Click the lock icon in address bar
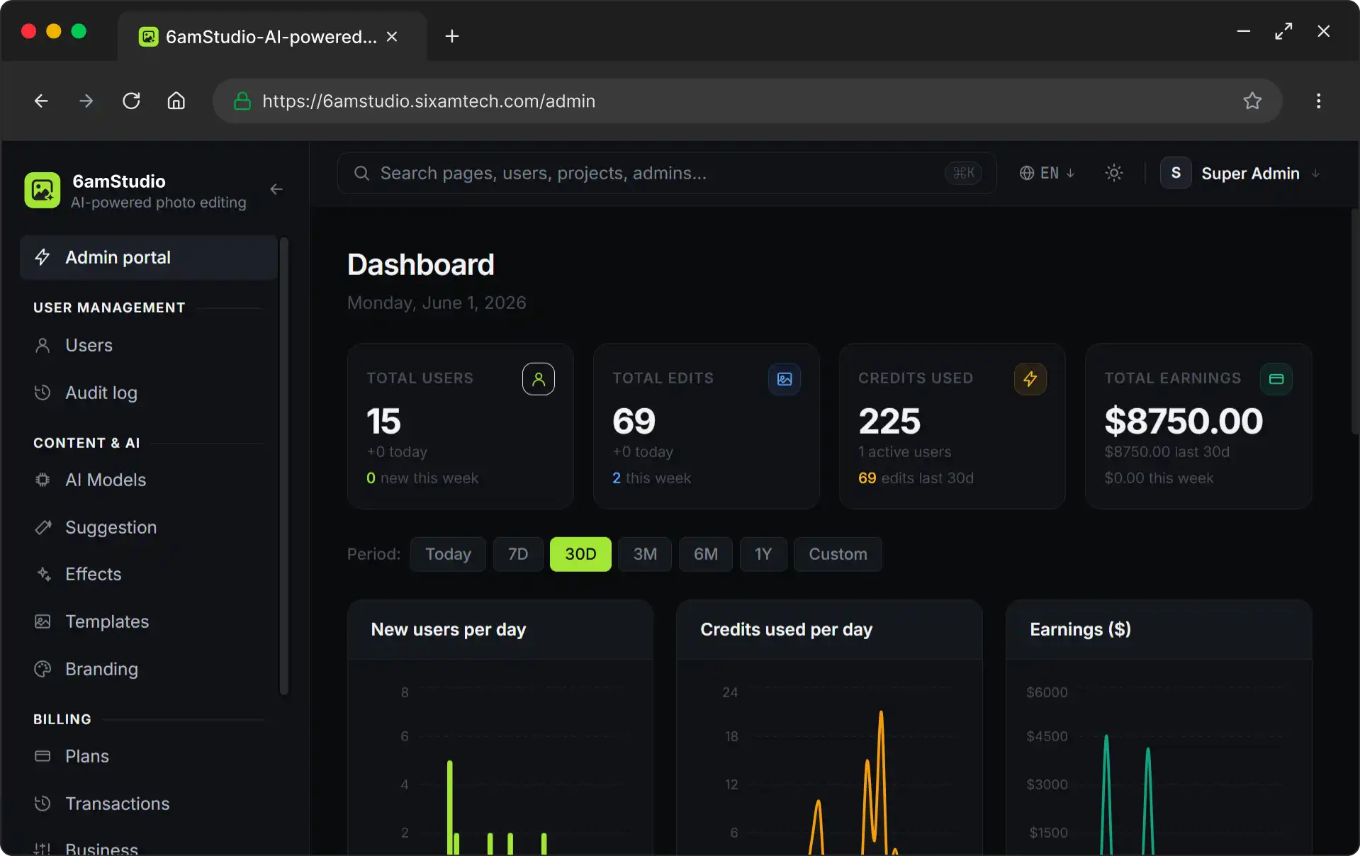This screenshot has width=1360, height=856. click(x=242, y=101)
